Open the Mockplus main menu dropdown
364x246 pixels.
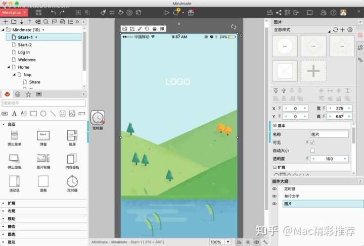[14, 13]
